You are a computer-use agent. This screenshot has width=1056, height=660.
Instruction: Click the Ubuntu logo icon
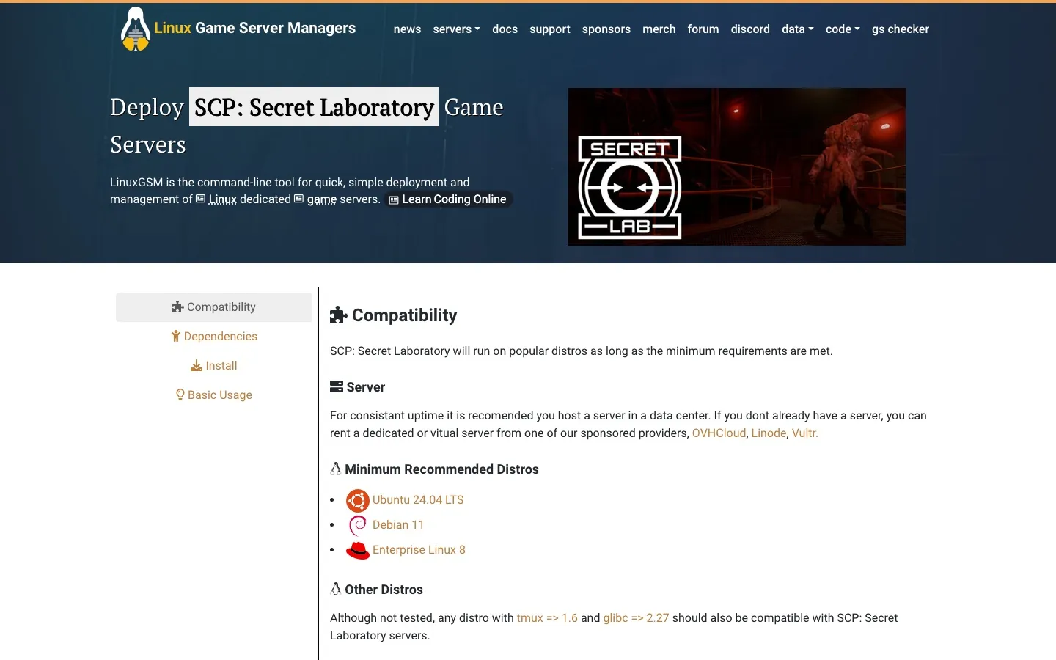click(358, 501)
